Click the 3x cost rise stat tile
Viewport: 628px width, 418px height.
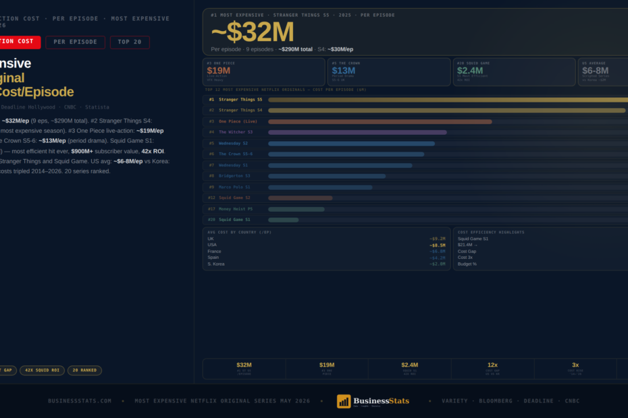click(x=575, y=369)
